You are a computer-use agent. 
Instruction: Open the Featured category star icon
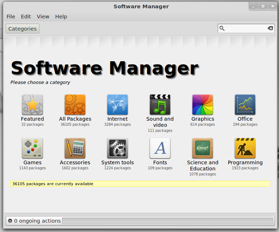tap(32, 105)
